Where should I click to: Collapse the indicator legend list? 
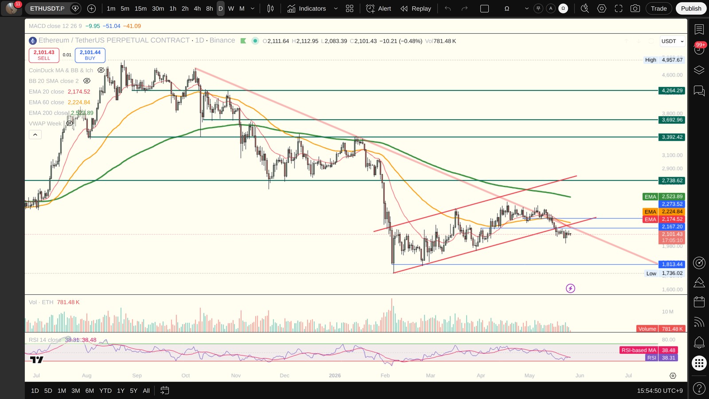pos(35,134)
